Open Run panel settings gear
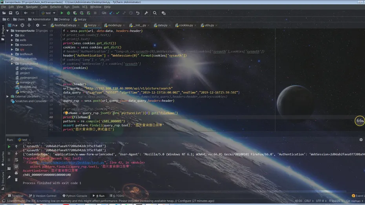365x205 pixels. click(x=361, y=140)
